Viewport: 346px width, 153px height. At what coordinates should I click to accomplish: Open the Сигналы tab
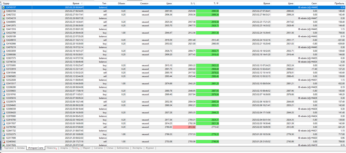[x=98, y=148]
